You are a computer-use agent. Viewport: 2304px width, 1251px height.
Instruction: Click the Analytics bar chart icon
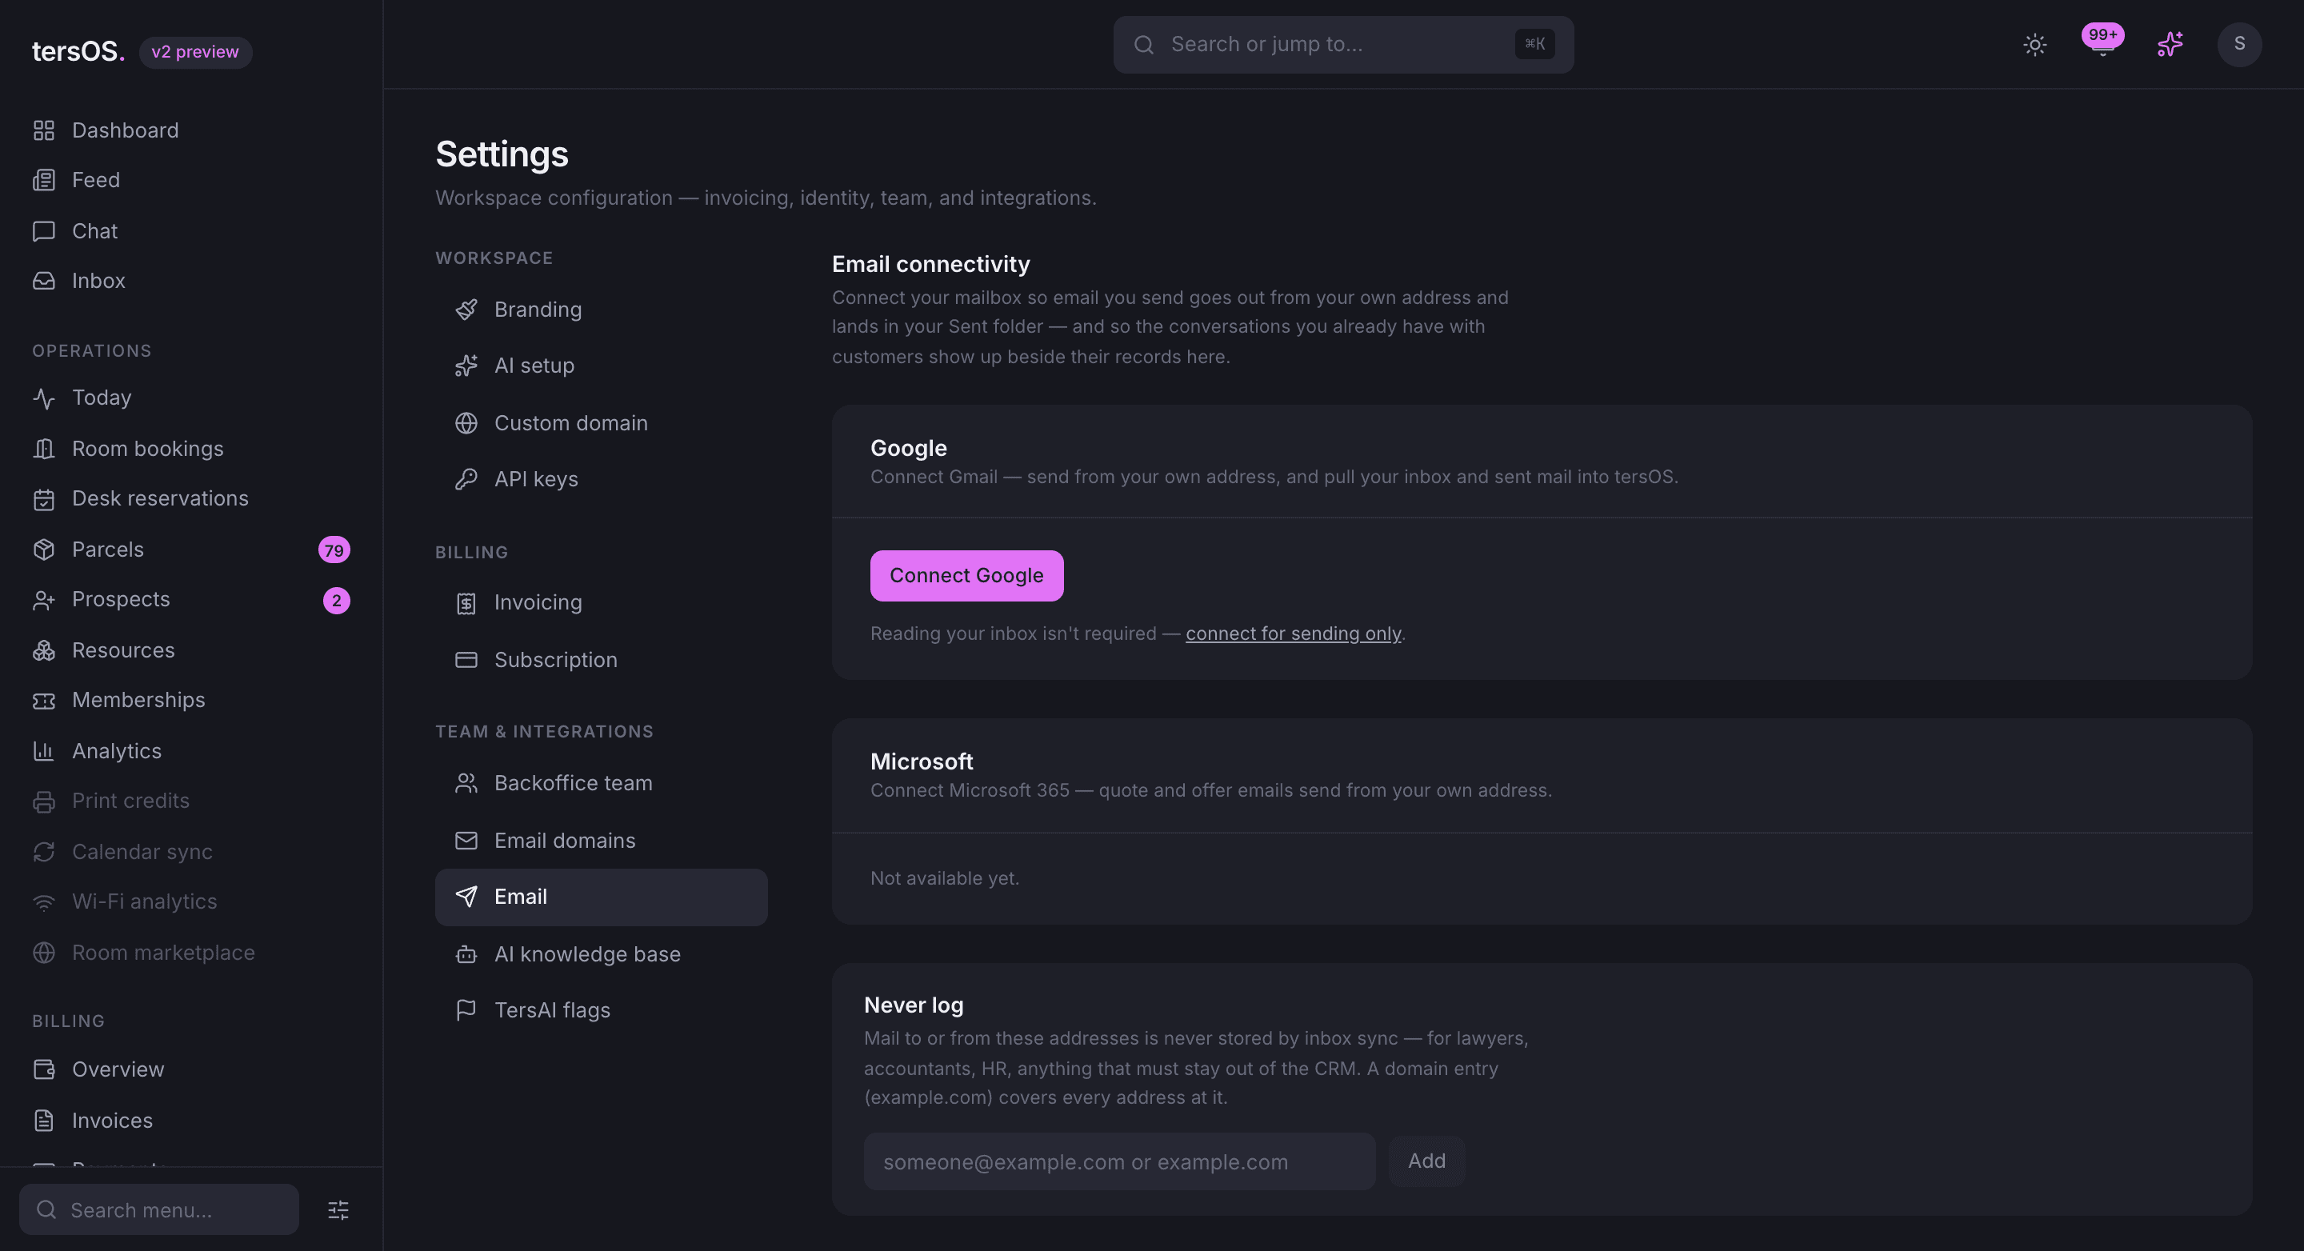44,751
